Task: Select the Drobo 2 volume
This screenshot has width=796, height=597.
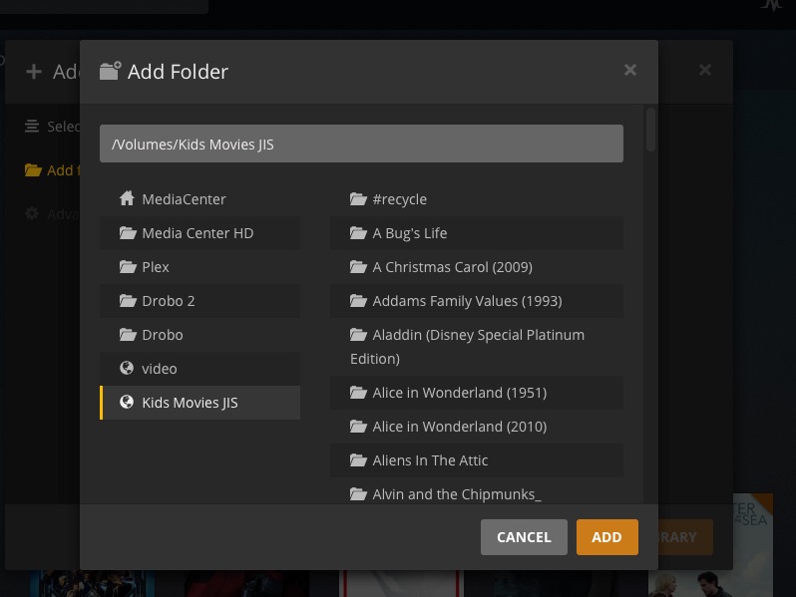Action: (200, 301)
